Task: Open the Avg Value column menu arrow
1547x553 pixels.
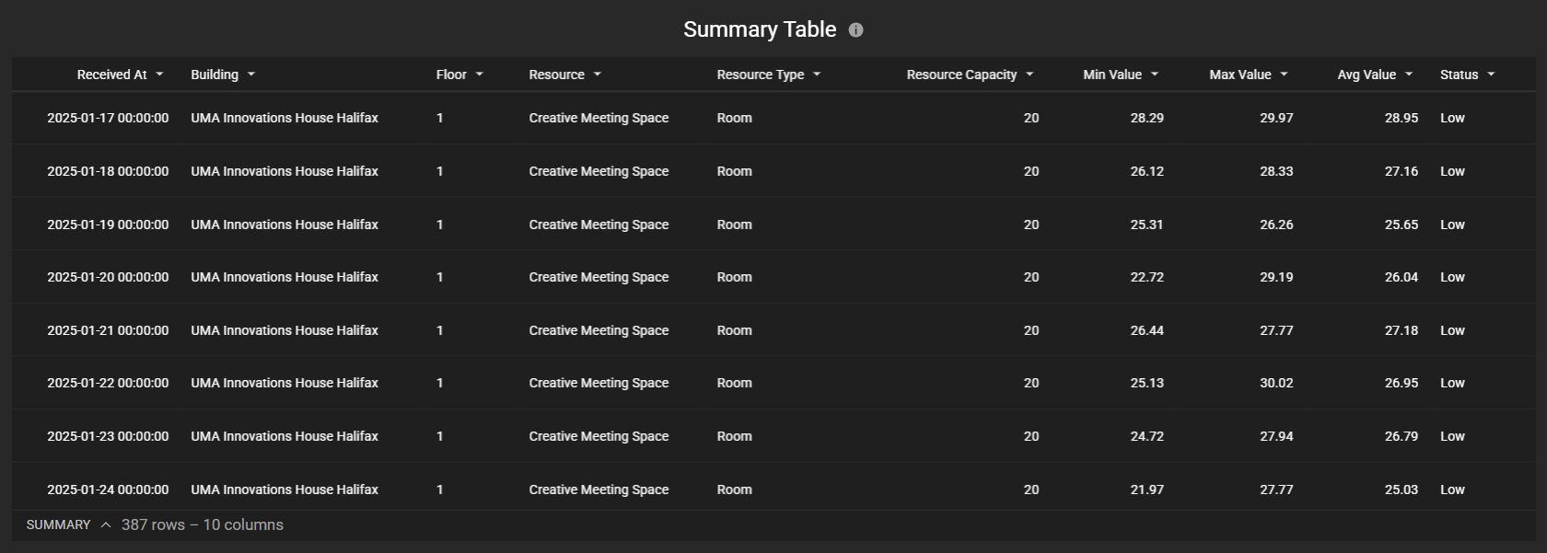Action: click(1409, 75)
